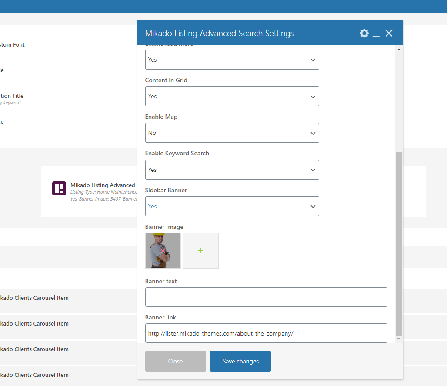Screen dimensions: 447x386
Task: Open the Content in Grid dropdown
Action: [232, 96]
